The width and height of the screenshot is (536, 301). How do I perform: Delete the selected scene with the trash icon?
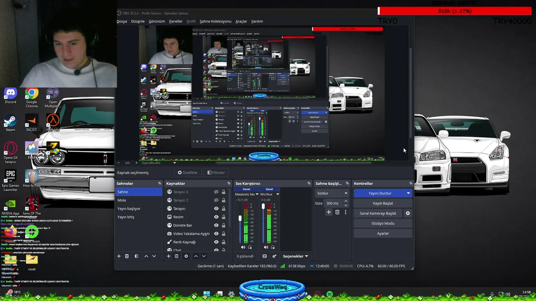click(x=127, y=256)
